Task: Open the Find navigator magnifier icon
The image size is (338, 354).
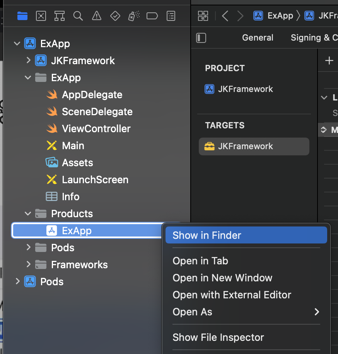Action: pos(78,16)
